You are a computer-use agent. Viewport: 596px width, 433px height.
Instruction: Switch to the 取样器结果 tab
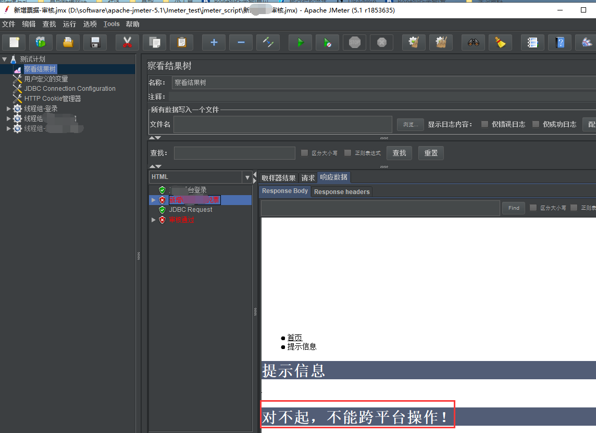(279, 178)
